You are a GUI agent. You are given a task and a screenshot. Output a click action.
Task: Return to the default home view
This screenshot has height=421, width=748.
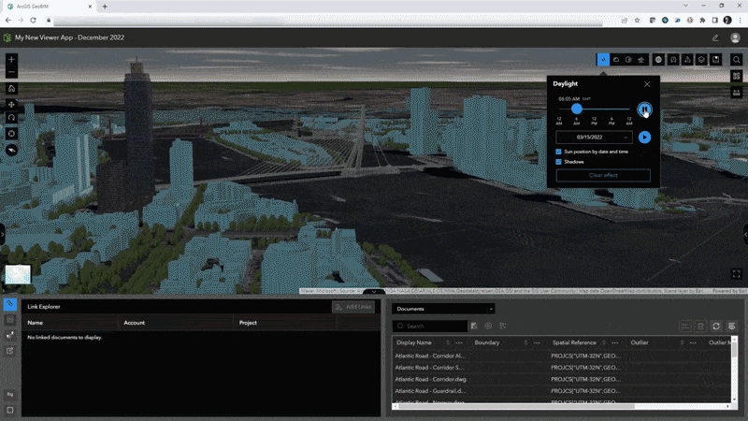coord(11,88)
